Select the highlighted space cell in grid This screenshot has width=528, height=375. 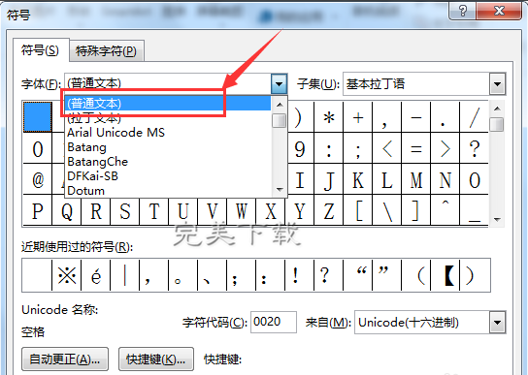point(38,117)
